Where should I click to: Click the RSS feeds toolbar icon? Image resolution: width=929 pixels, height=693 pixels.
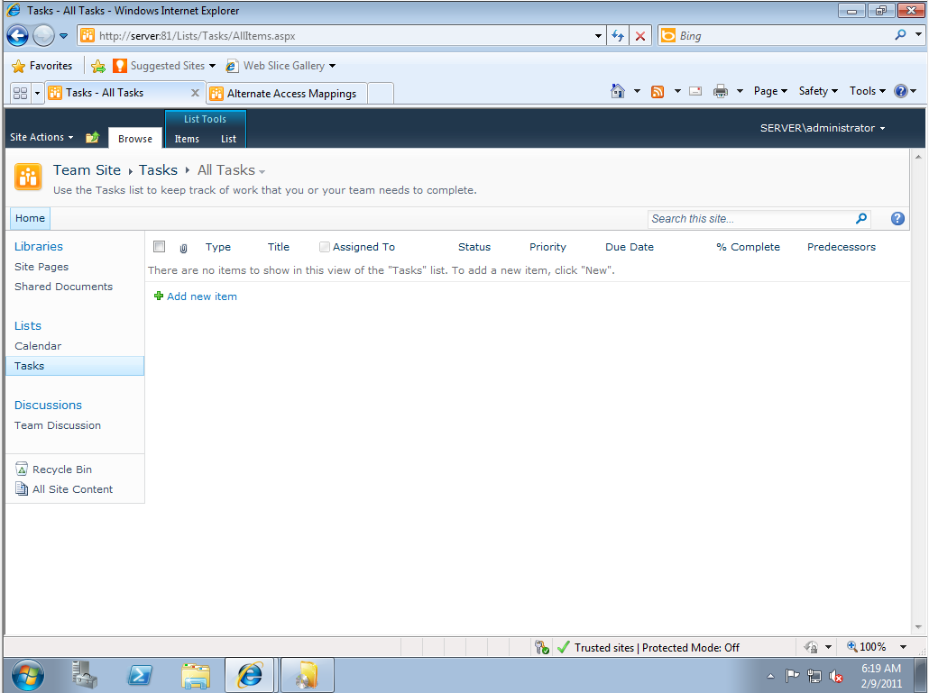tap(658, 91)
